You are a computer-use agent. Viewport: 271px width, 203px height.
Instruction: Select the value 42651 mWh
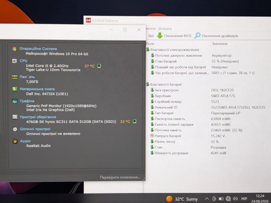point(220,124)
